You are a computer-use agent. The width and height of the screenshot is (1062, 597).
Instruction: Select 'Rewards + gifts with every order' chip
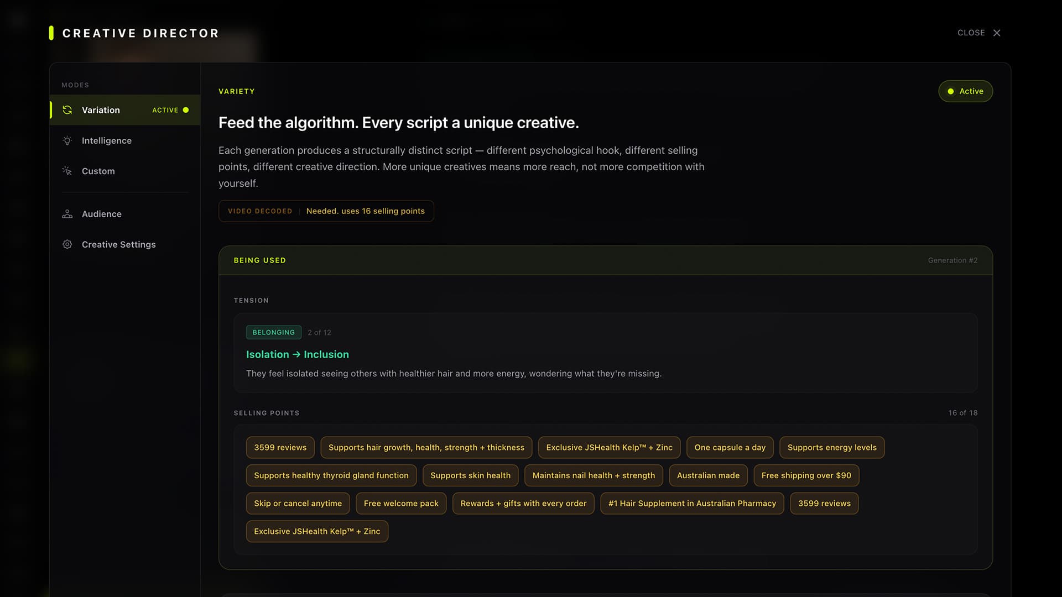[523, 504]
